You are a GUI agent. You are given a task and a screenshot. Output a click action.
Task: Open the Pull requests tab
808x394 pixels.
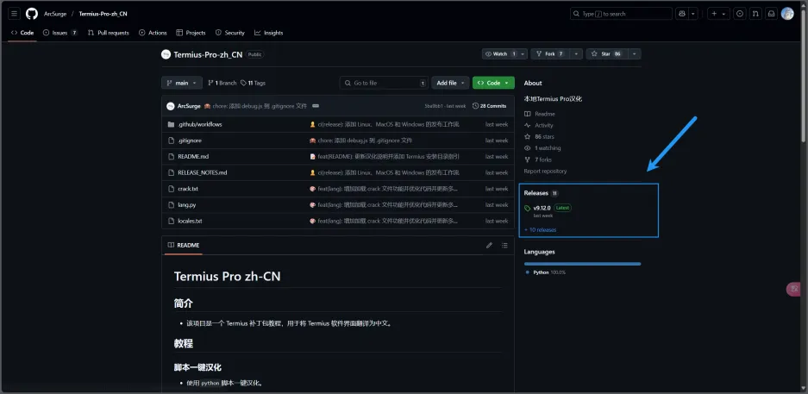tap(108, 33)
